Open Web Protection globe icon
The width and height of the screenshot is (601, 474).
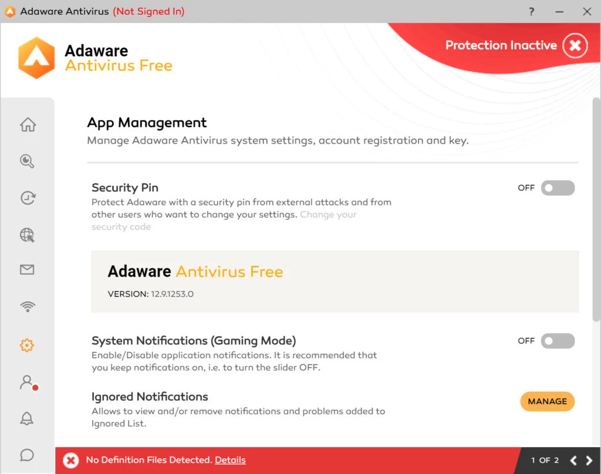[x=28, y=236]
